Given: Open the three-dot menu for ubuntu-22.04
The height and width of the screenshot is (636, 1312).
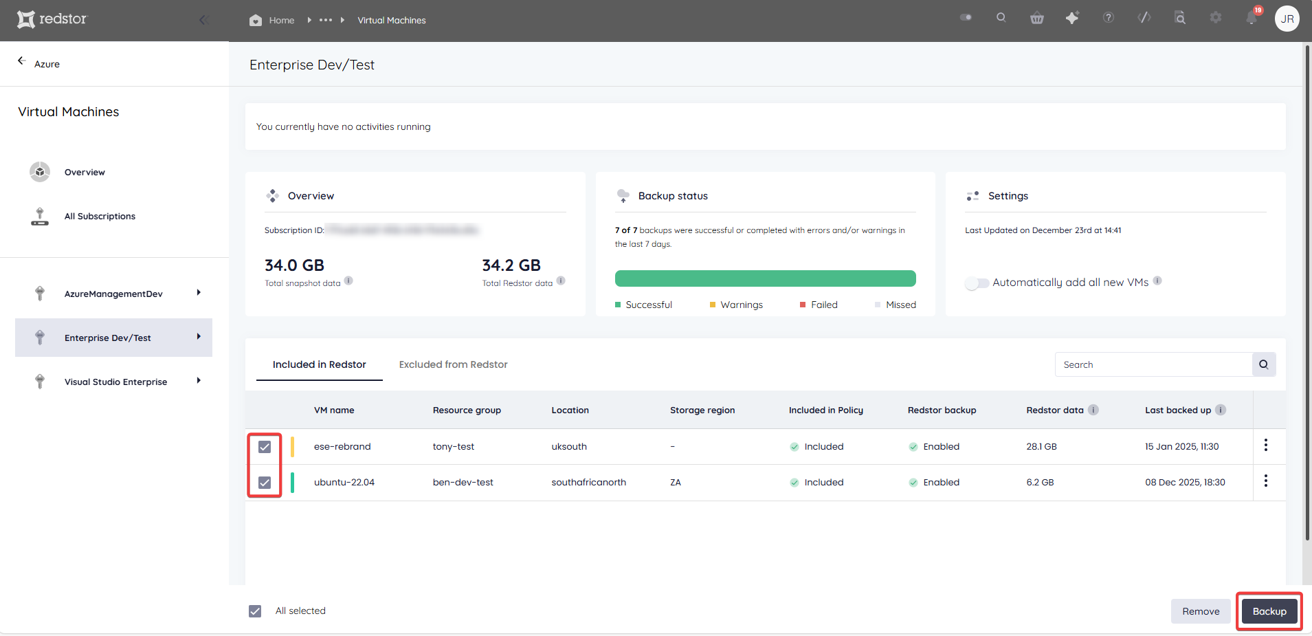Looking at the screenshot, I should coord(1266,481).
